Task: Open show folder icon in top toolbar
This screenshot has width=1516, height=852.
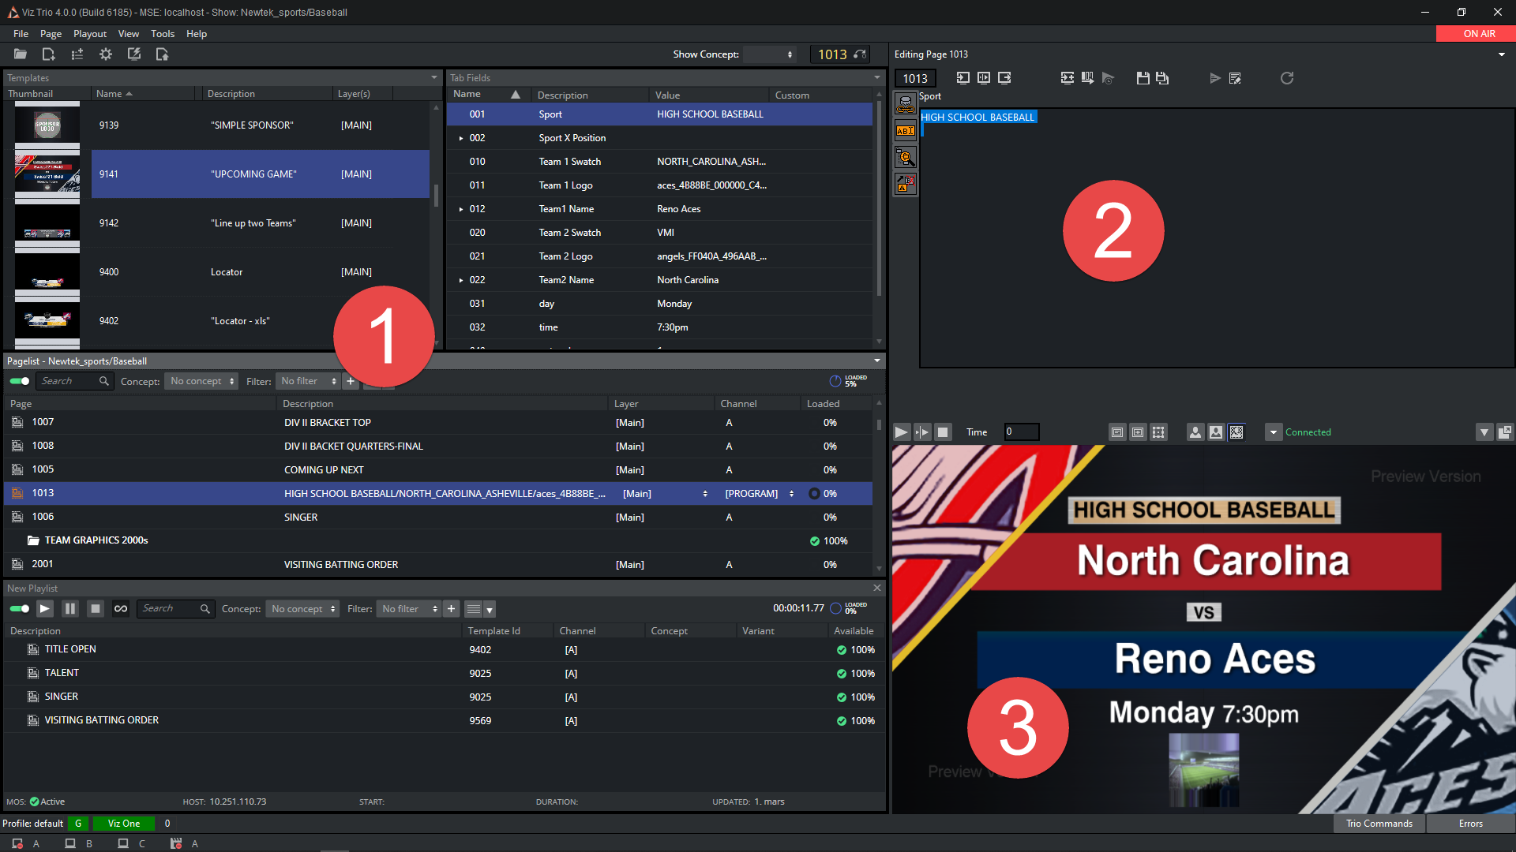Action: tap(21, 54)
